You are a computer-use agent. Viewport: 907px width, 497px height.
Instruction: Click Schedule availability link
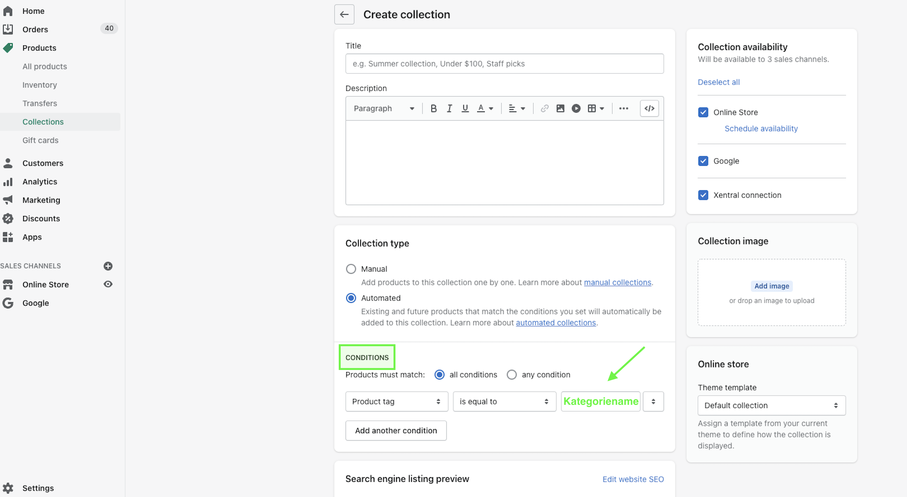tap(761, 129)
